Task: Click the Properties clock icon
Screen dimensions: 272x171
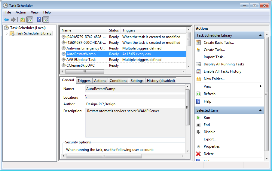Action: coord(198,147)
